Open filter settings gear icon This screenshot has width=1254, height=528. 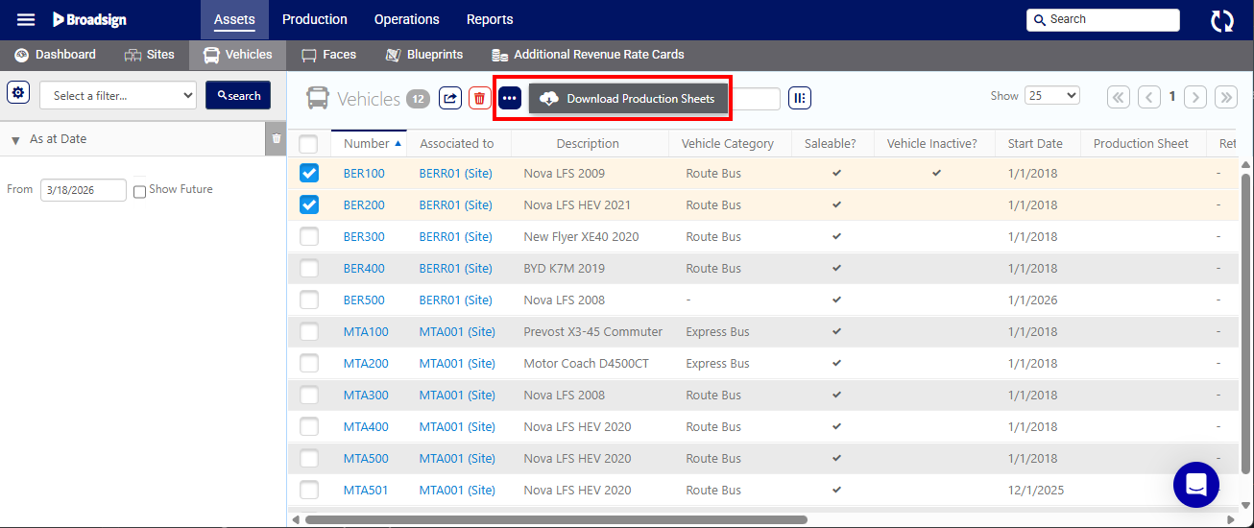[x=18, y=93]
